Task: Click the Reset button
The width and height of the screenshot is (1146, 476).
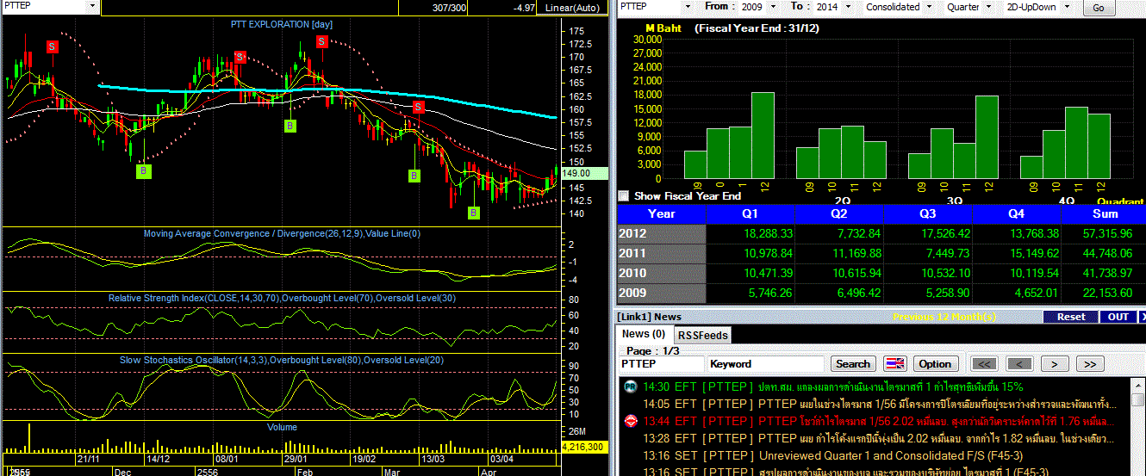Action: pyautogui.click(x=1071, y=317)
